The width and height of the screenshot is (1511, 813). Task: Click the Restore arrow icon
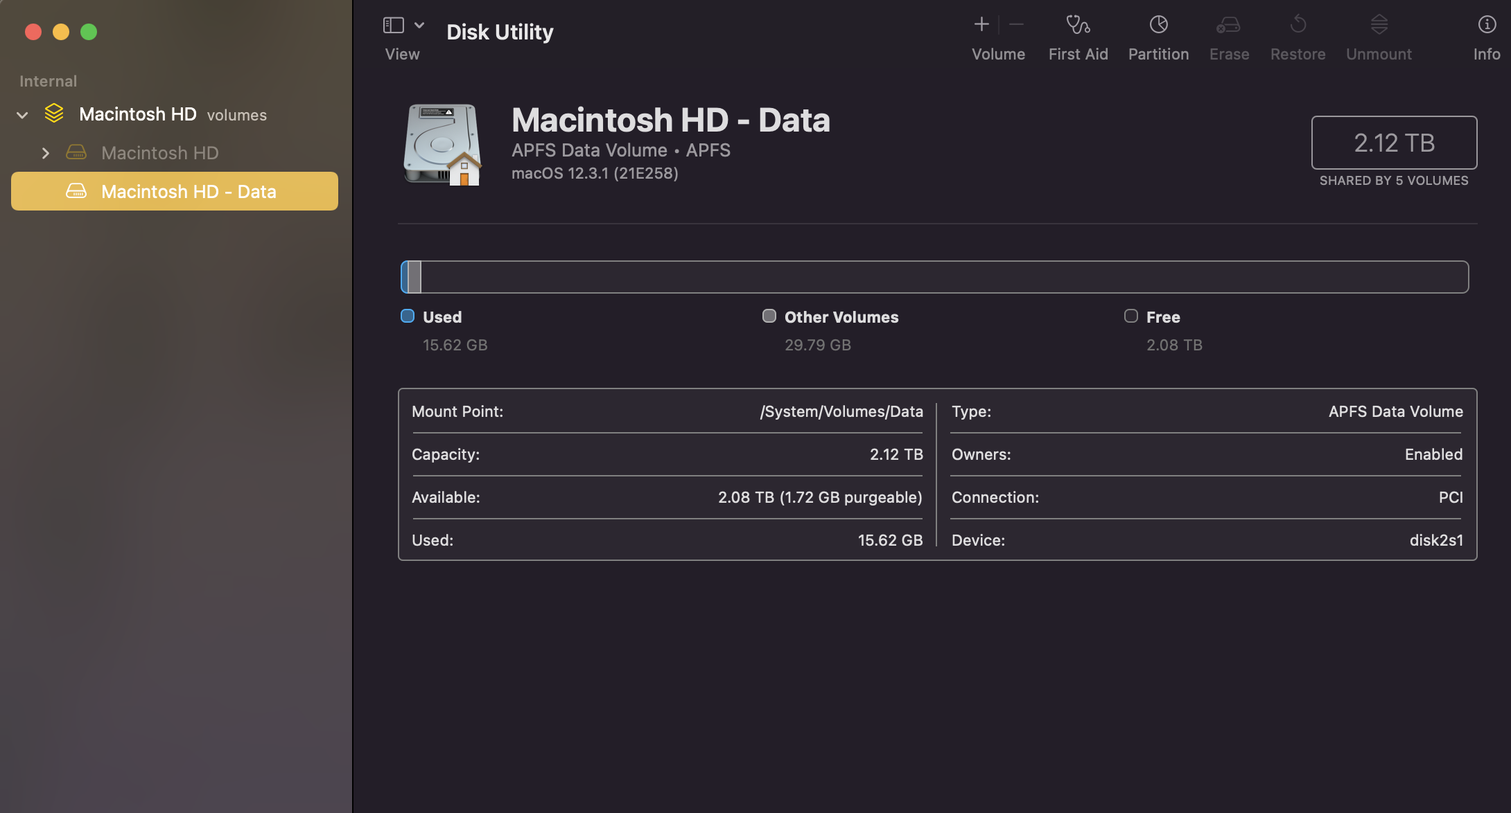coord(1298,25)
